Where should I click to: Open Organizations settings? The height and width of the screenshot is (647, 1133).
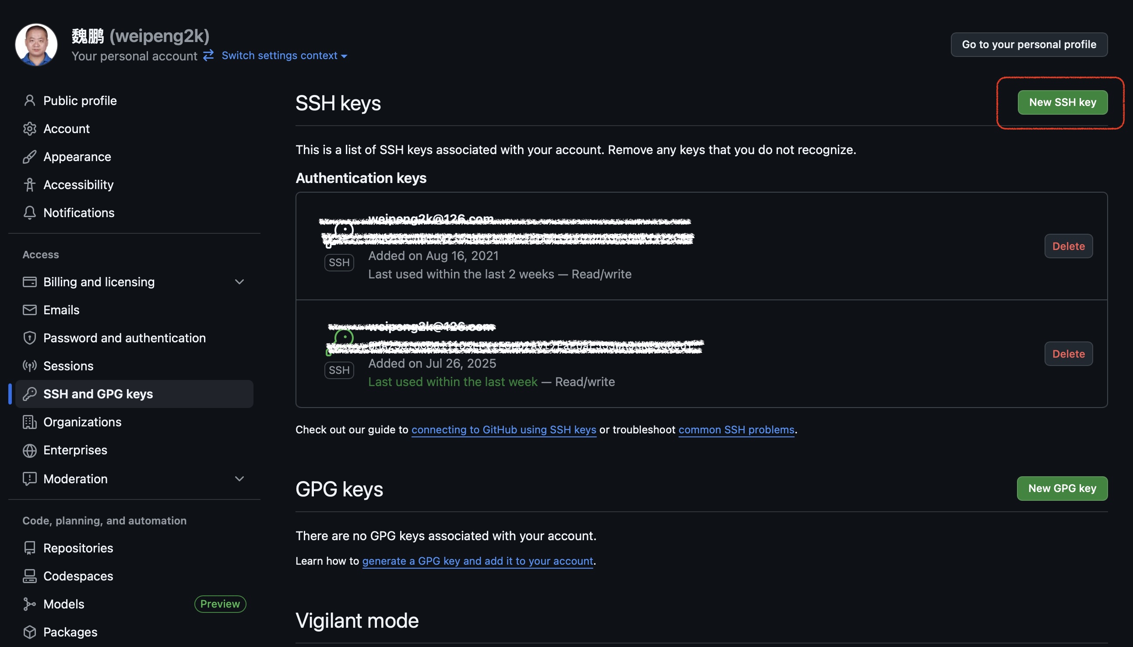click(x=134, y=422)
